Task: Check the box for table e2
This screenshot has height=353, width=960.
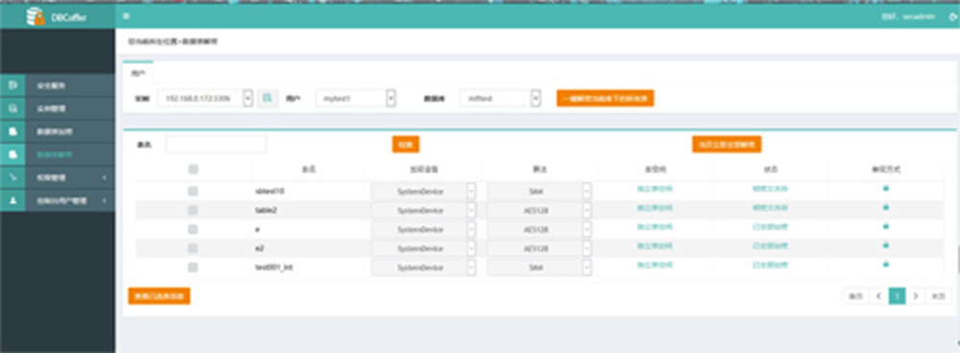Action: click(x=193, y=248)
